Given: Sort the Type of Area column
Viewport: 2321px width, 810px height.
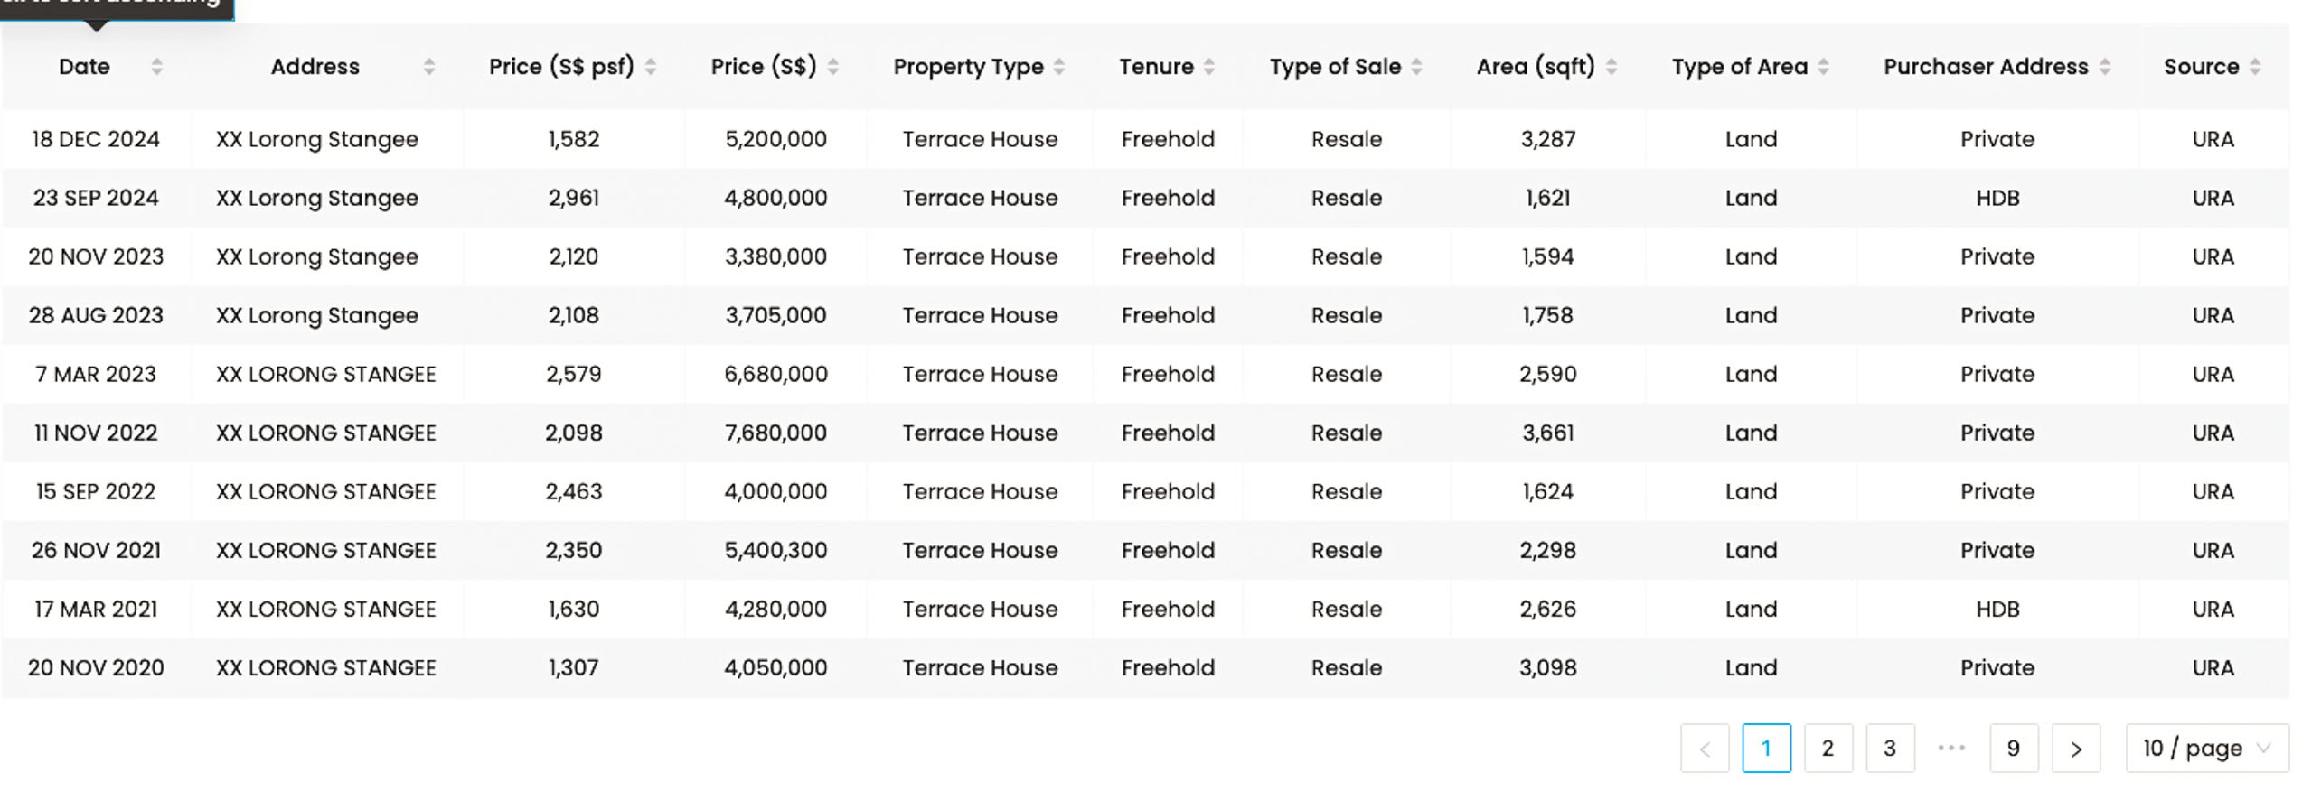Looking at the screenshot, I should [1823, 67].
